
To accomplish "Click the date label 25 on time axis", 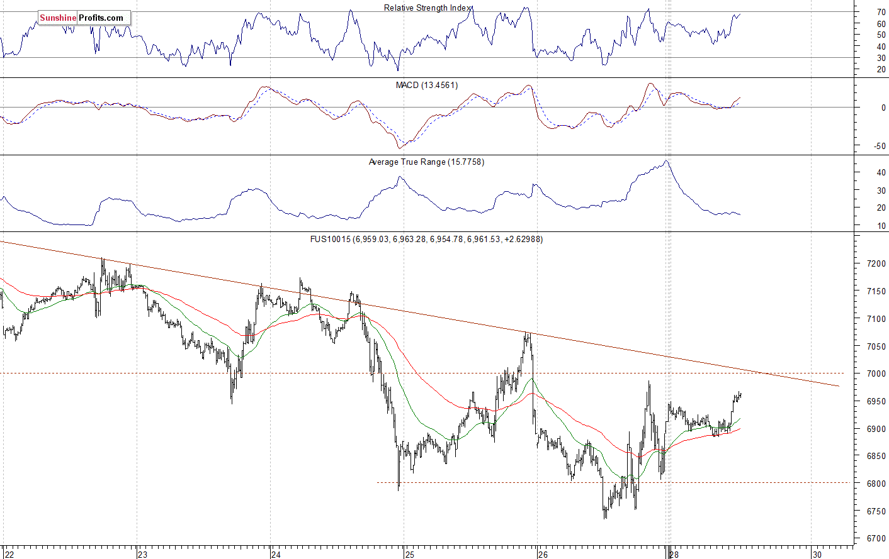I will pyautogui.click(x=410, y=555).
